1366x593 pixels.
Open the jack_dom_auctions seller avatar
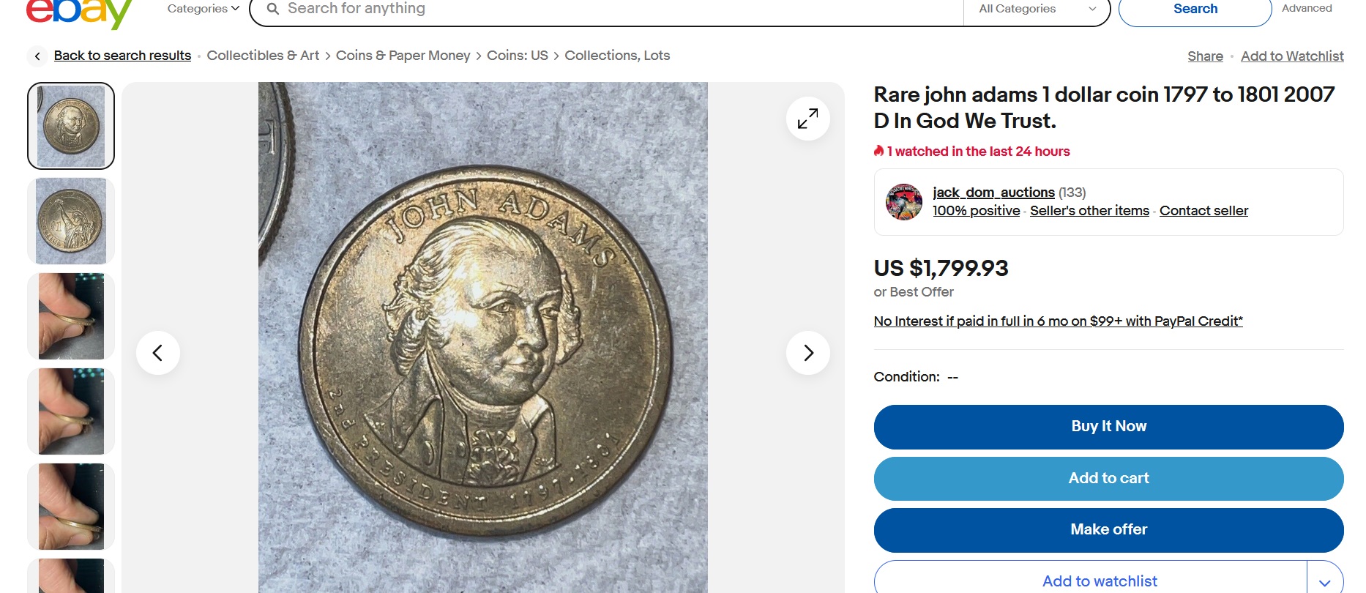[903, 202]
